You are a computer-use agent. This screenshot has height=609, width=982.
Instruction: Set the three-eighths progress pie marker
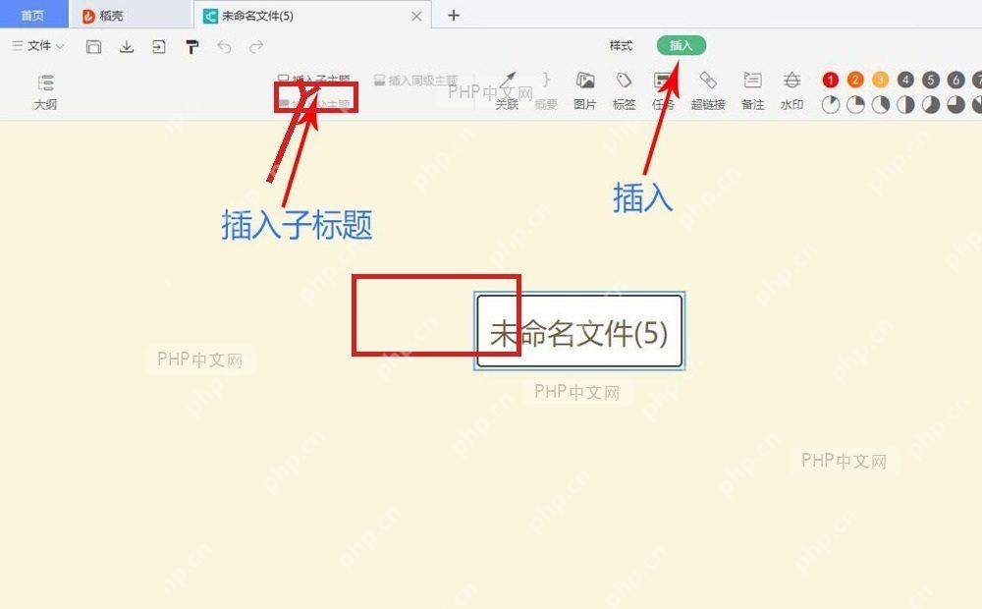881,105
